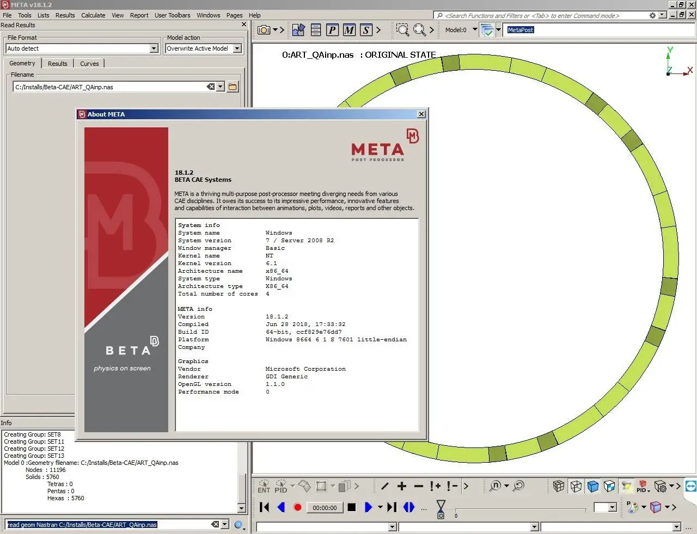Close the Read Results panel
Viewport: 697px width, 534px height.
coord(244,24)
